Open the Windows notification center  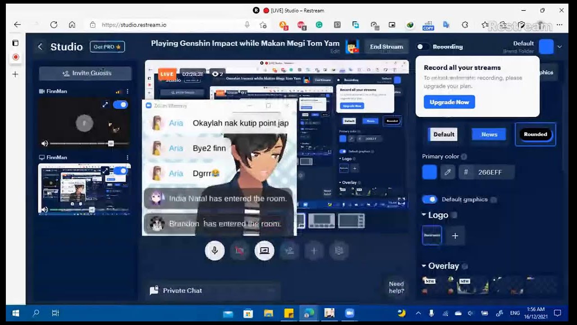point(558,313)
